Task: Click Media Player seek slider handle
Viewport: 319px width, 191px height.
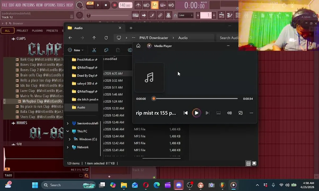Action: (x=154, y=99)
